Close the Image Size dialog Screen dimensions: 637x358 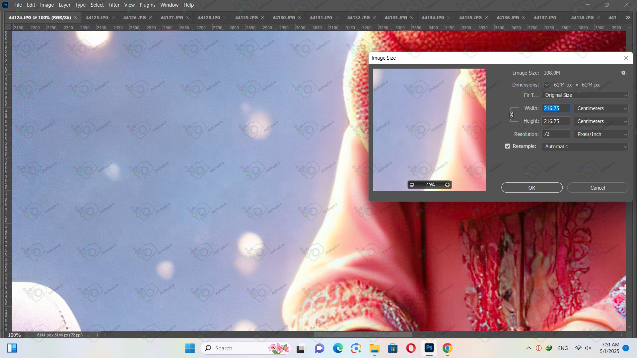[626, 58]
